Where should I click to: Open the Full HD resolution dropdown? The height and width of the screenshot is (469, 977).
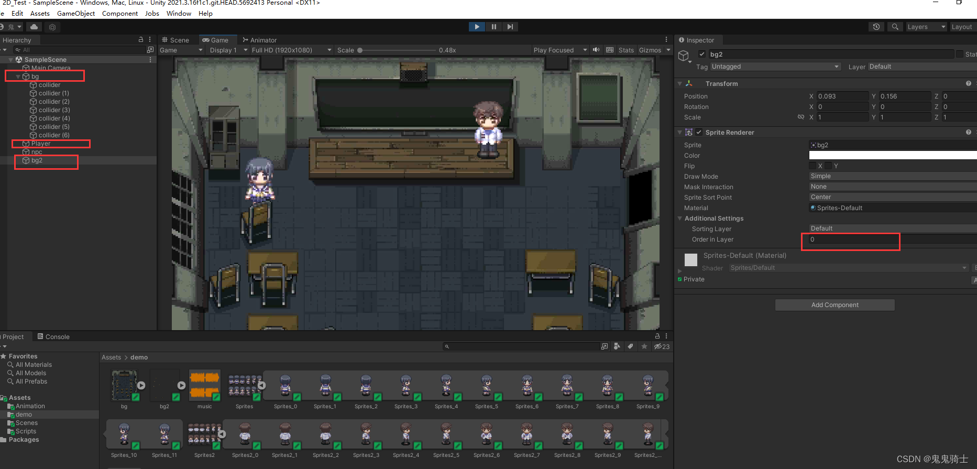[291, 50]
